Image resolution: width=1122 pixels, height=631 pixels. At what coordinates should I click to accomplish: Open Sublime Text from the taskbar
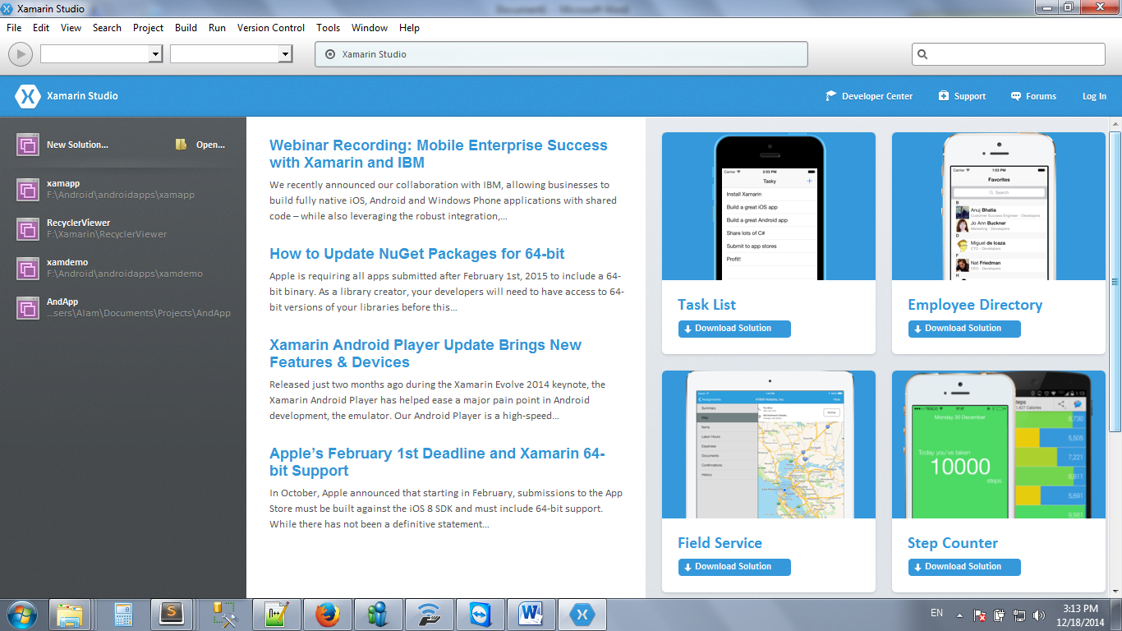click(172, 615)
